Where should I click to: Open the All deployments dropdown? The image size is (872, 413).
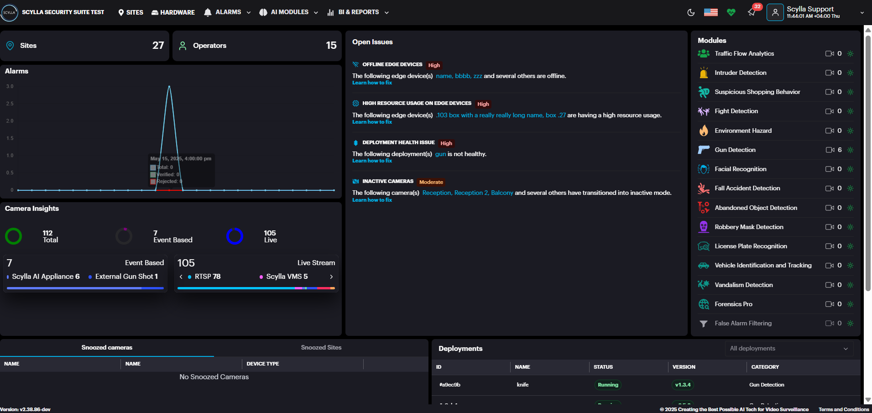pyautogui.click(x=788, y=349)
